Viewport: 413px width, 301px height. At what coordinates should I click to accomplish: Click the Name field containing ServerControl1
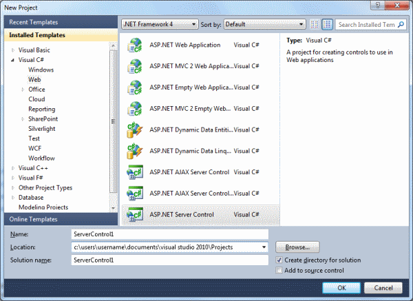pyautogui.click(x=170, y=234)
